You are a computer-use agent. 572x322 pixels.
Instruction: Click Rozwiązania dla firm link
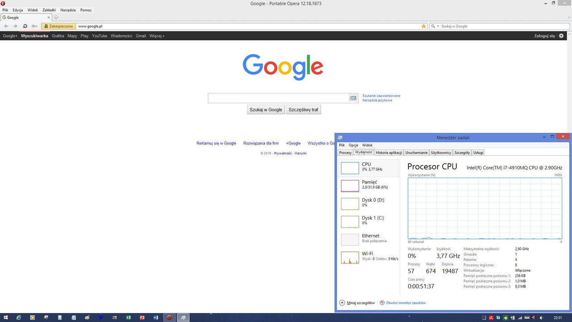pyautogui.click(x=261, y=143)
